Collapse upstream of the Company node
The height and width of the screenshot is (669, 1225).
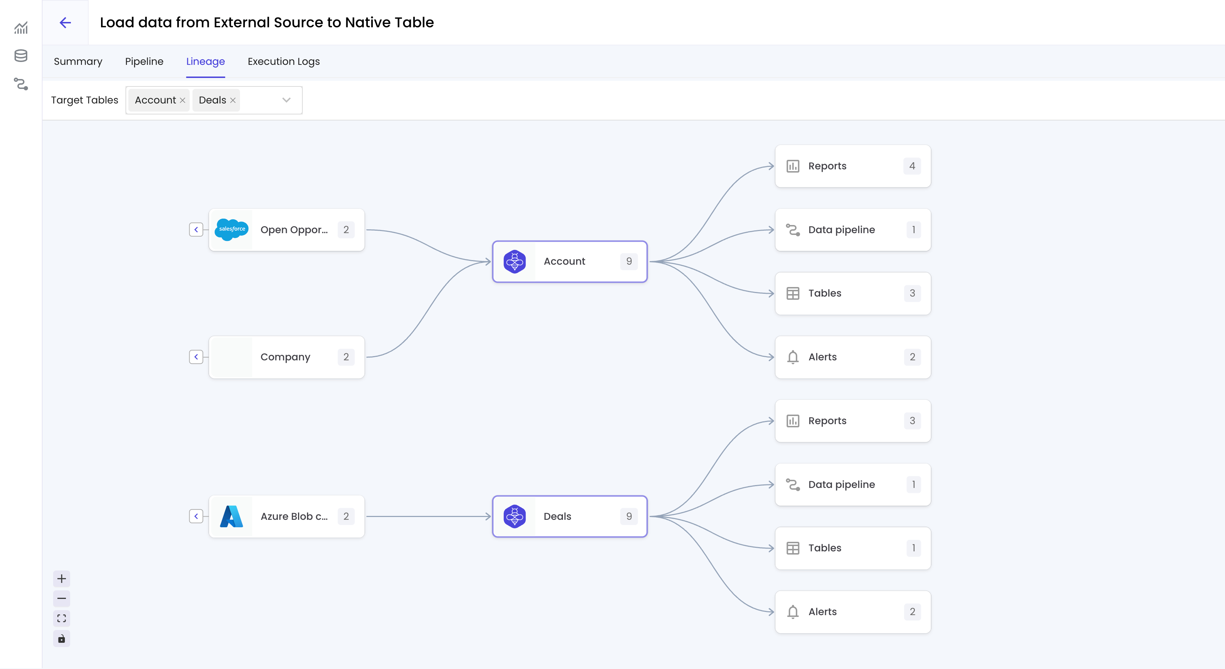click(x=196, y=356)
